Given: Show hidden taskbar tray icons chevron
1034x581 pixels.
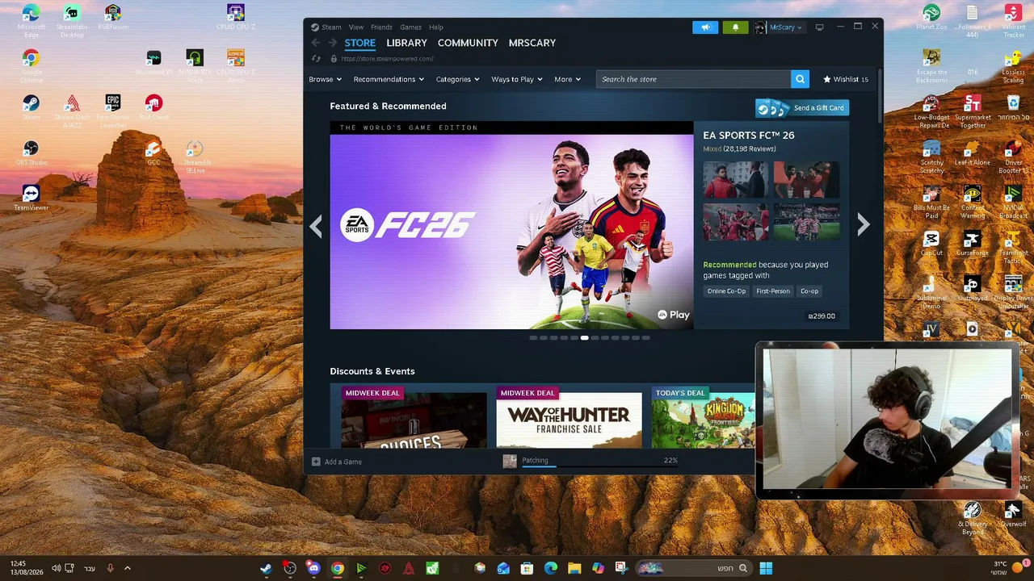Looking at the screenshot, I should click(127, 568).
